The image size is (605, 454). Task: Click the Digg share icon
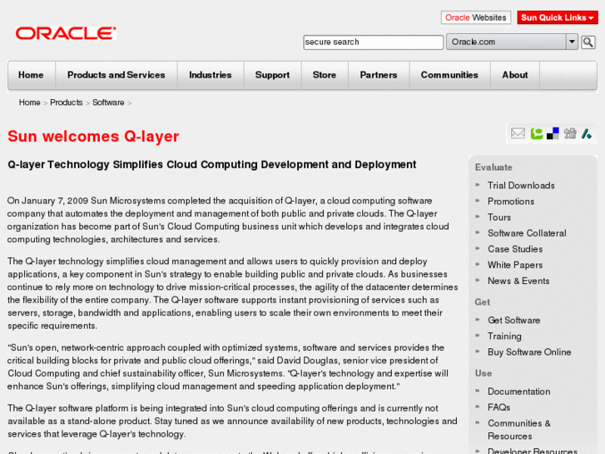[570, 133]
